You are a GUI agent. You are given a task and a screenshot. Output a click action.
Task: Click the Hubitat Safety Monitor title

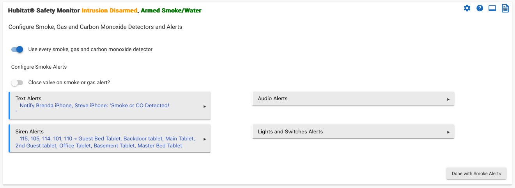[x=44, y=11]
